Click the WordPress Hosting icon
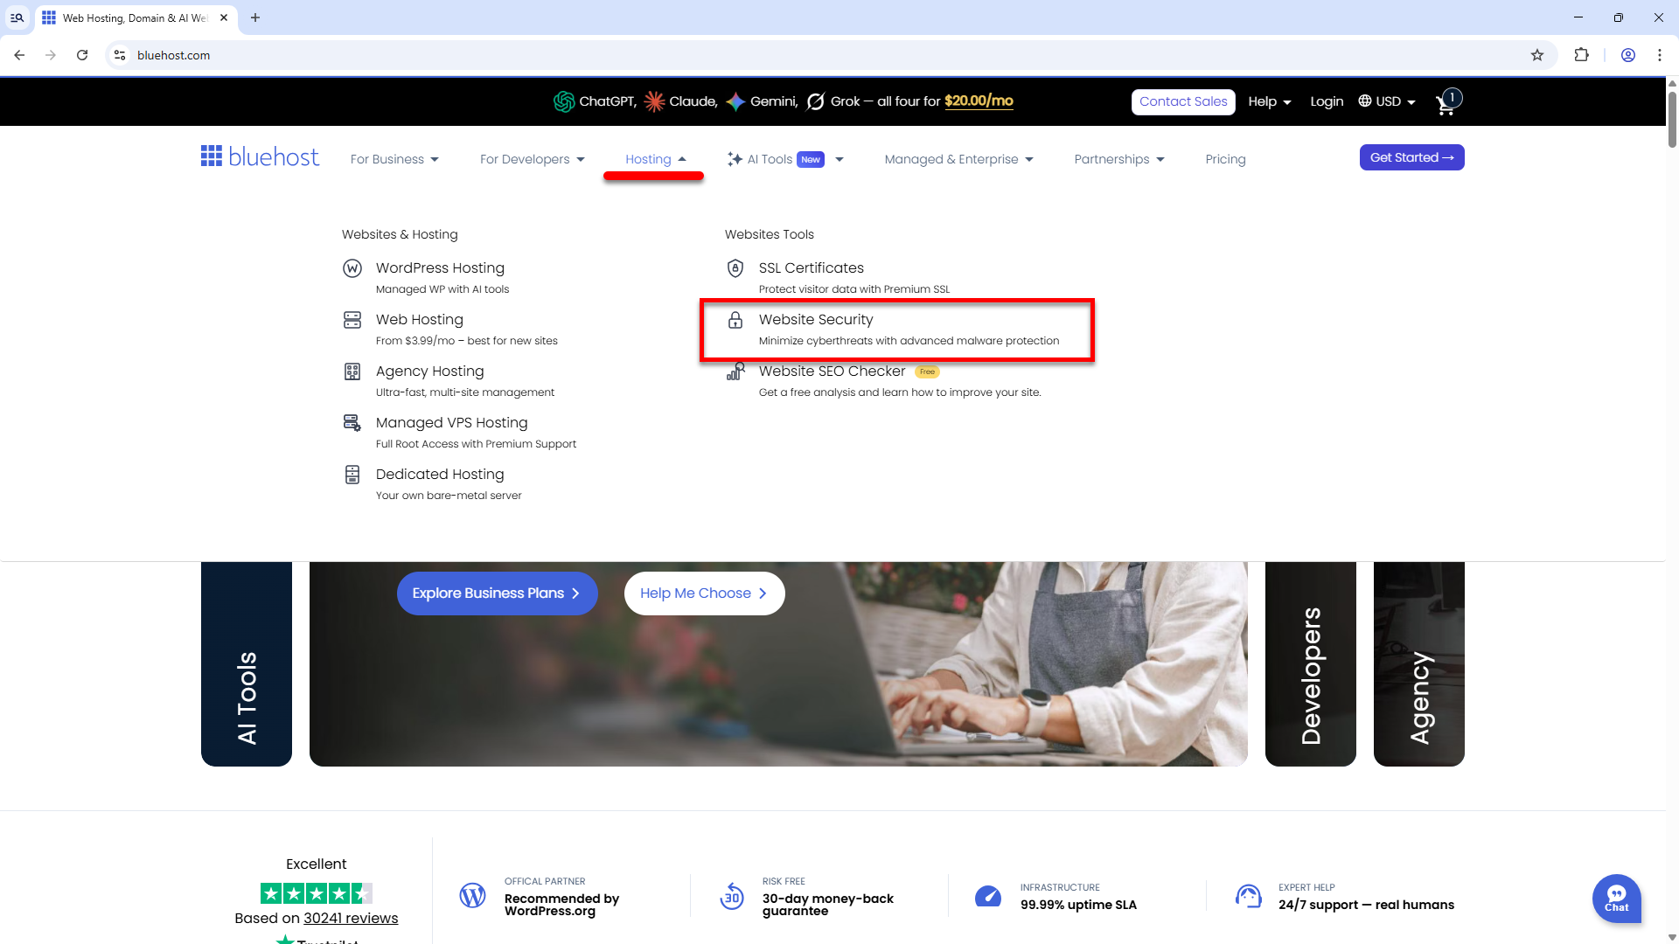 [x=352, y=268]
